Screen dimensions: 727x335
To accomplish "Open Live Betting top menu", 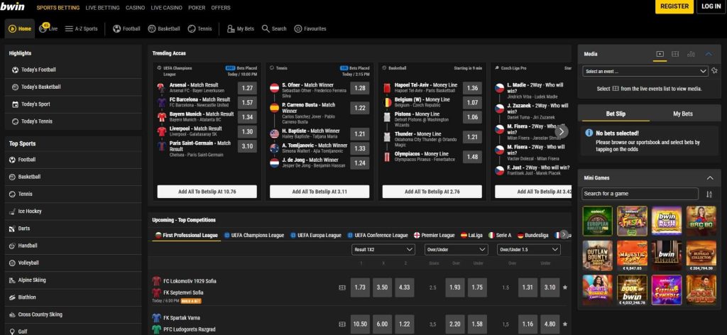I will click(x=102, y=8).
